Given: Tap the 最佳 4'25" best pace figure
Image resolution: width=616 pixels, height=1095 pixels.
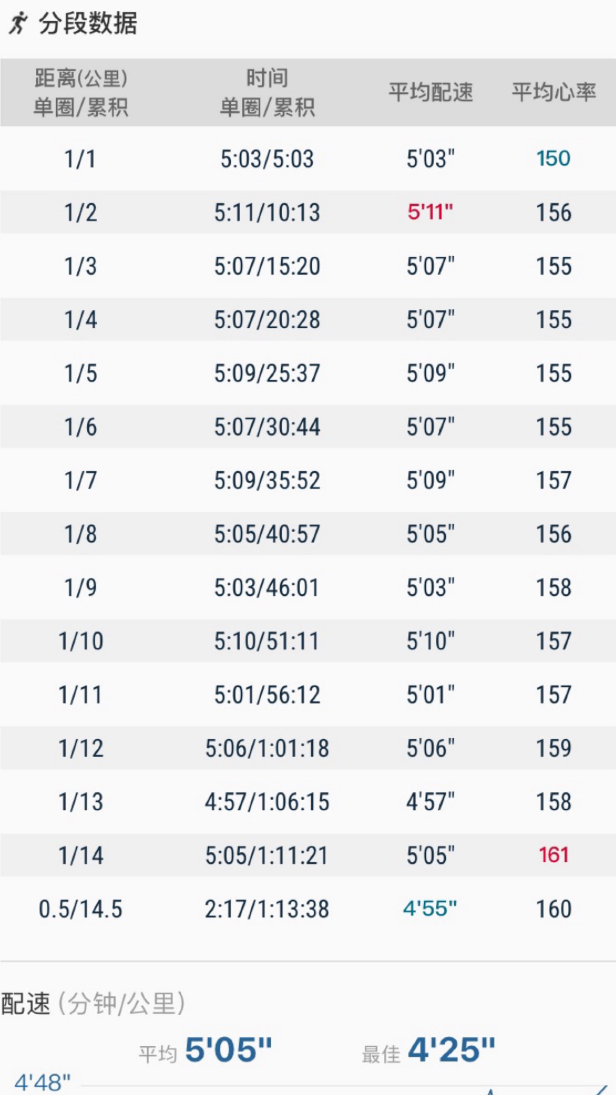Looking at the screenshot, I should click(x=428, y=1050).
